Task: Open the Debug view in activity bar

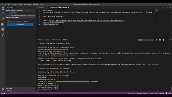Action: [x=3, y=24]
